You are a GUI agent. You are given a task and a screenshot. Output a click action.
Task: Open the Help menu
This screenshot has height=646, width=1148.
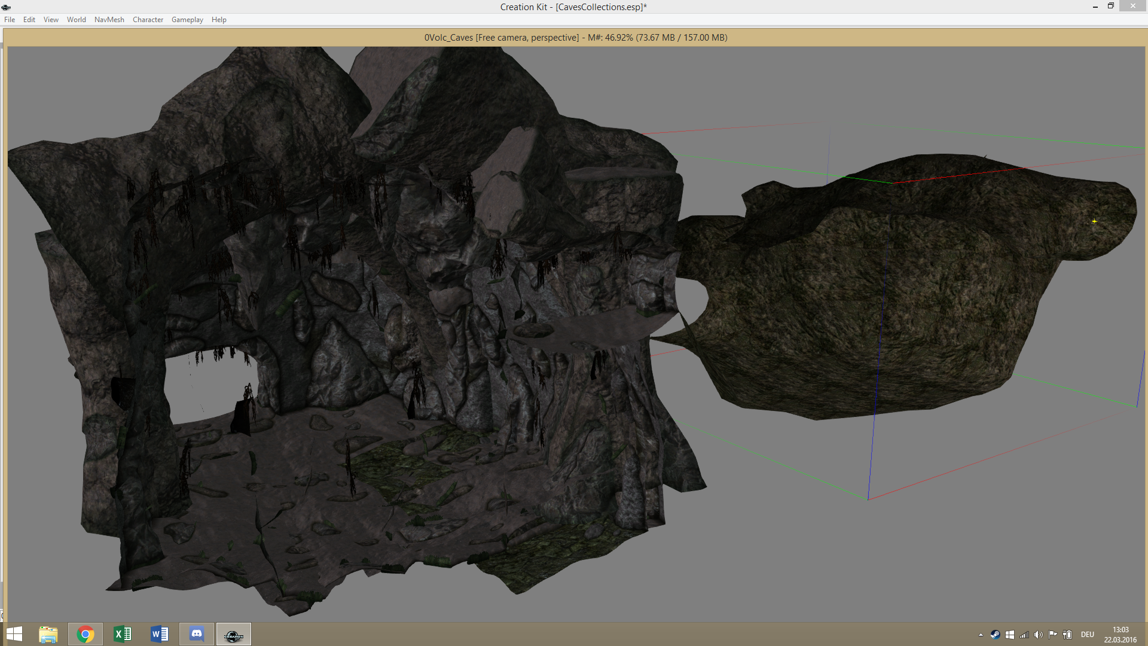(219, 20)
